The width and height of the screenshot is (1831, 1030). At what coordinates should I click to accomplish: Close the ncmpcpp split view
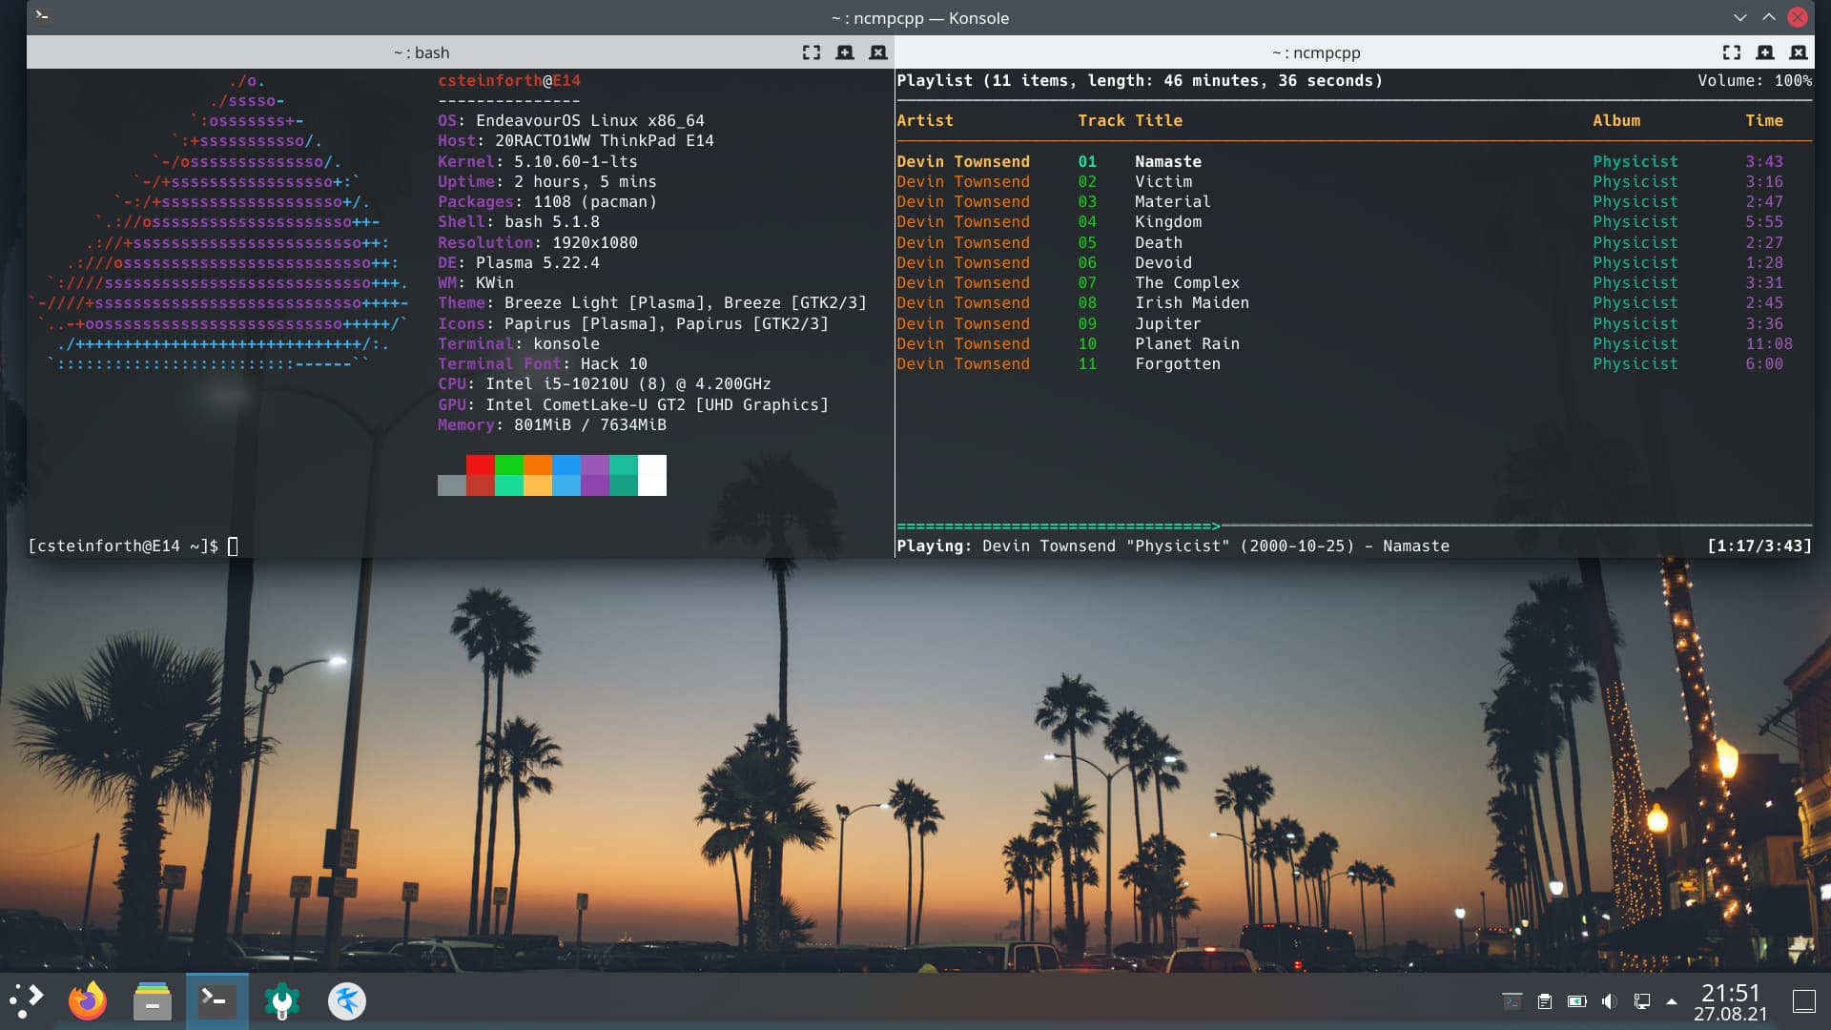coord(1799,52)
